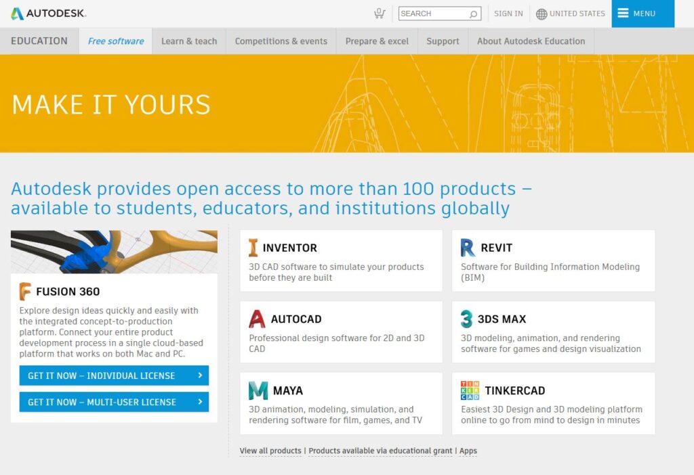This screenshot has width=694, height=475.
Task: Click the 3ds Max description text
Action: coord(550,343)
